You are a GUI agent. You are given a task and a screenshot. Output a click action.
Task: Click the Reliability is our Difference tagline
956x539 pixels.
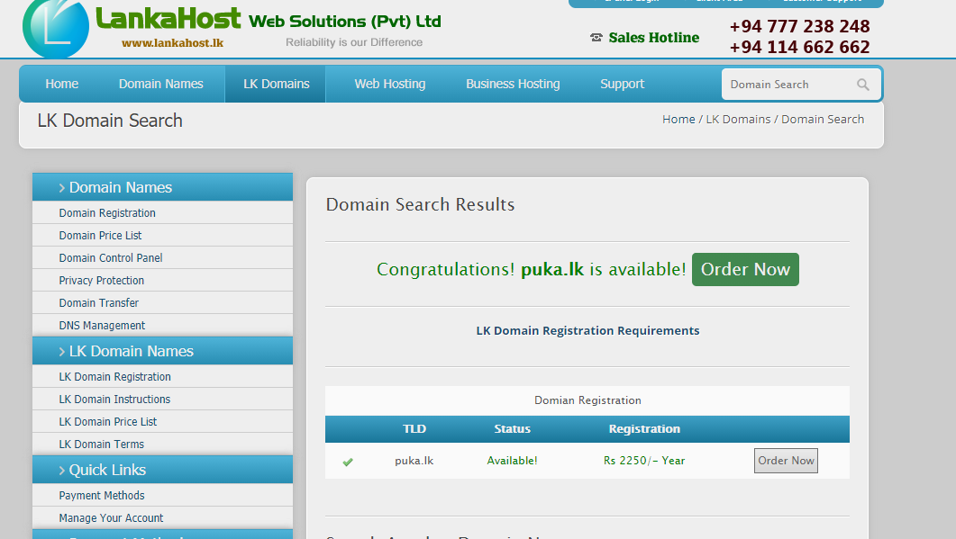click(x=354, y=42)
